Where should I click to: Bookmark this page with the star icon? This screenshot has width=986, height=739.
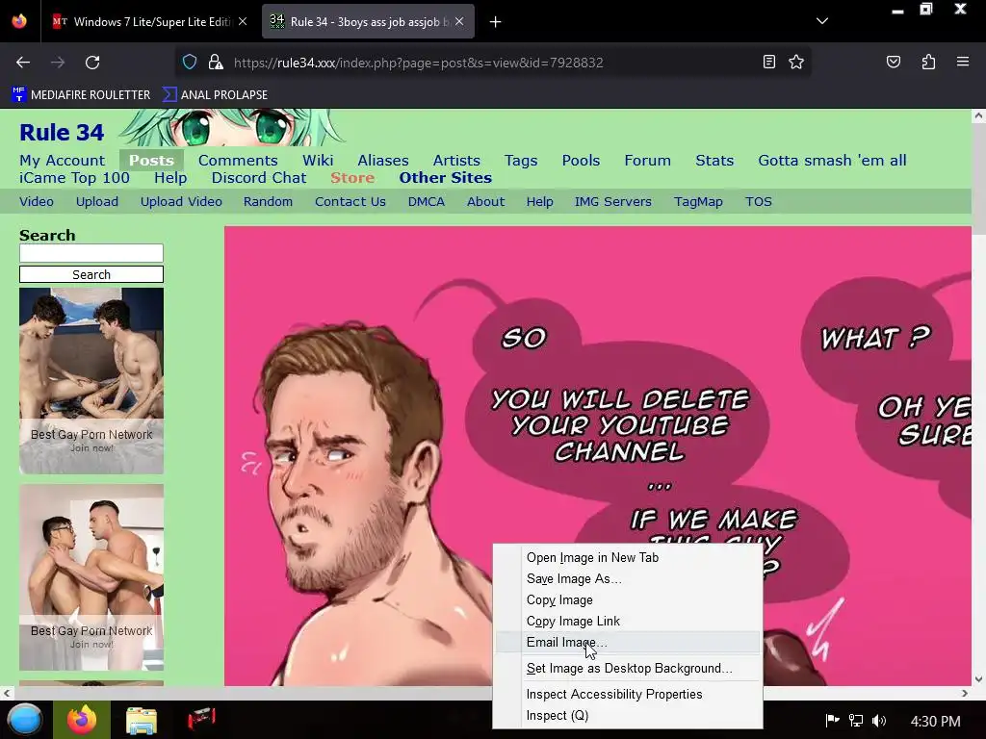click(796, 62)
